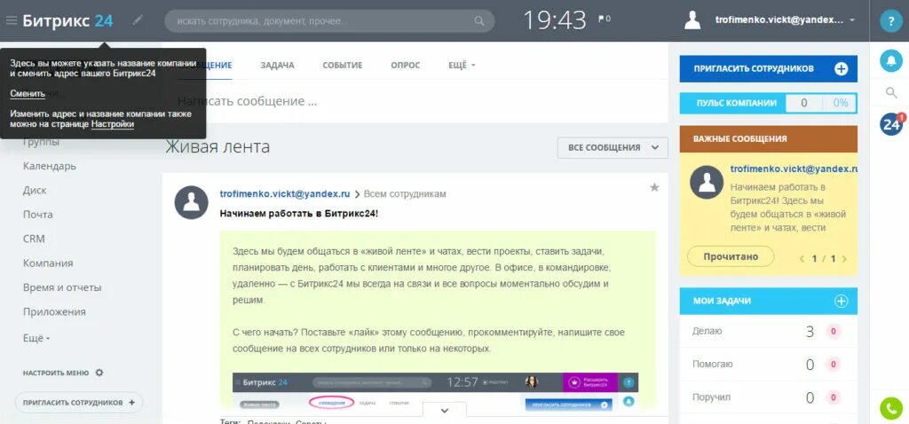Open Календарь in the left menu
909x424 pixels.
coord(50,166)
